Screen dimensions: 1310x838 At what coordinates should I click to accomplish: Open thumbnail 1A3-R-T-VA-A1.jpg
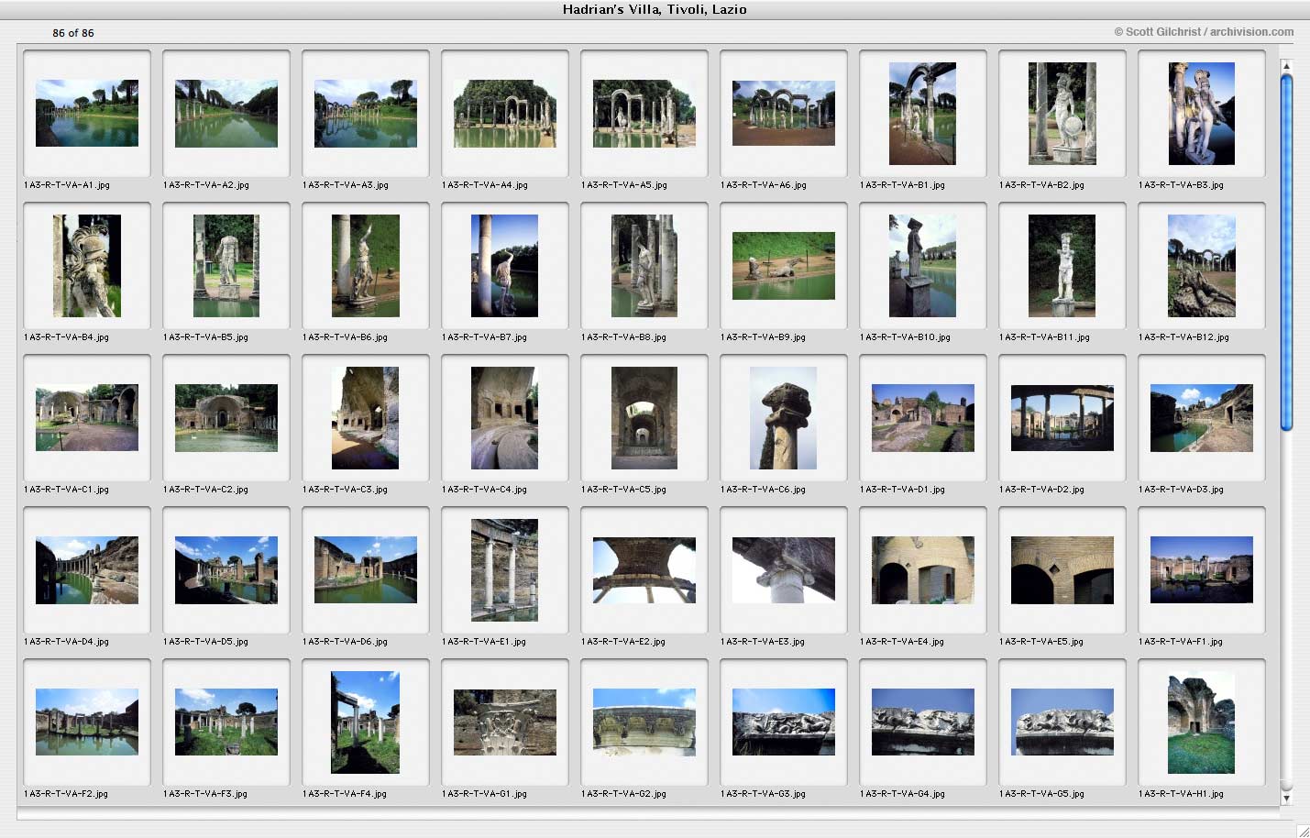coord(87,114)
